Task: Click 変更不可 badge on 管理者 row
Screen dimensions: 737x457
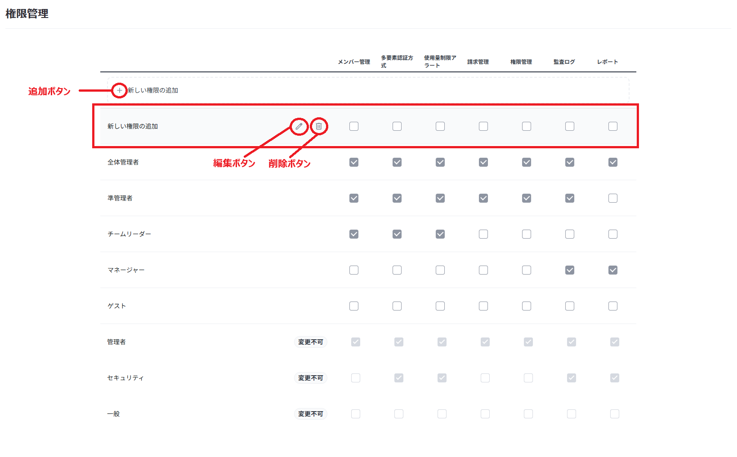Action: (x=310, y=342)
